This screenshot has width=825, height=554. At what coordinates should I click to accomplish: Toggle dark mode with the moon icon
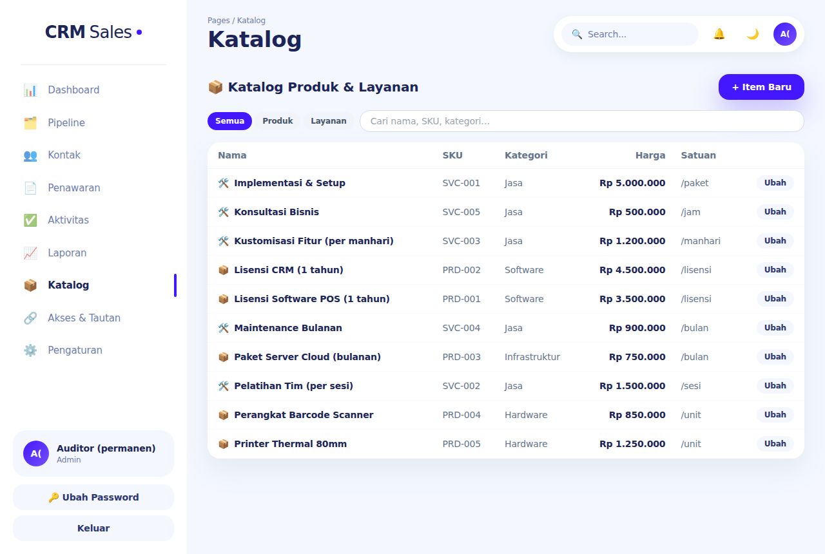[752, 34]
